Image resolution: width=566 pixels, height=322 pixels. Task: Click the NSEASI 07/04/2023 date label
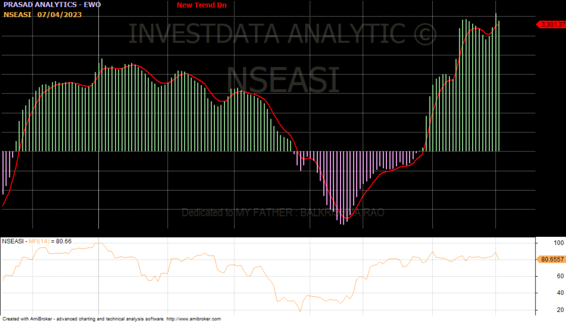42,14
